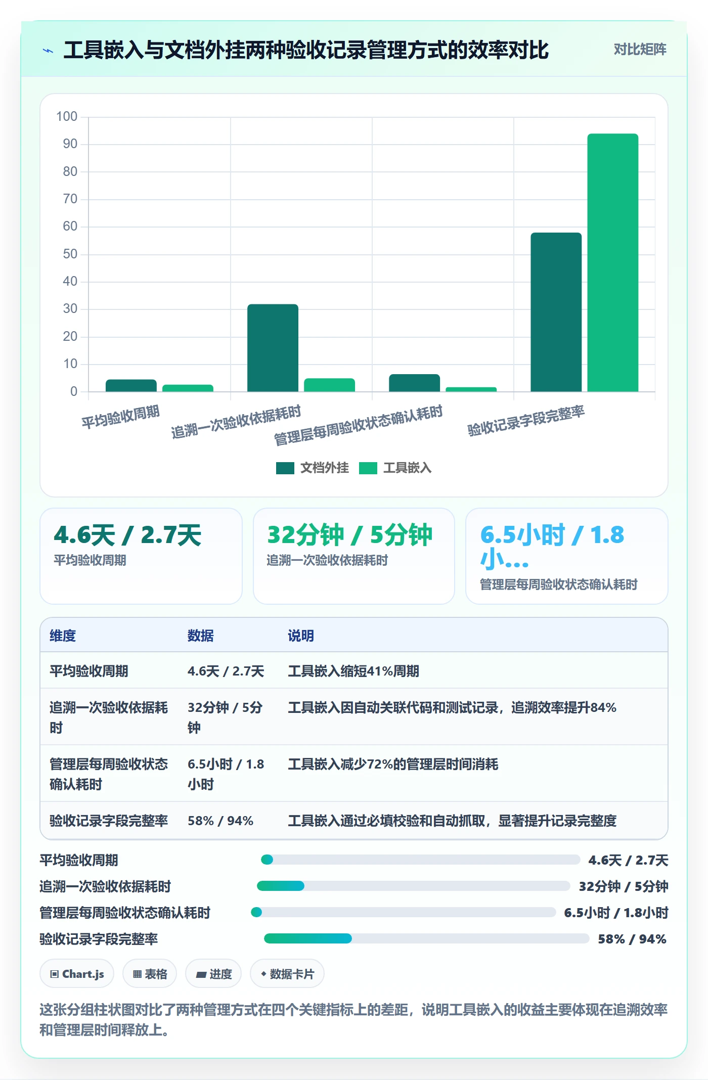Click the 说明 column header
This screenshot has height=1080, width=708.
point(301,636)
